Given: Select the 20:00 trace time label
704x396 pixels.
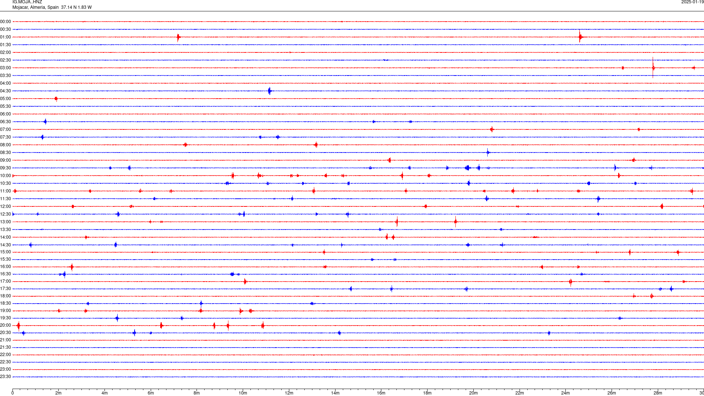Looking at the screenshot, I should click(5, 325).
